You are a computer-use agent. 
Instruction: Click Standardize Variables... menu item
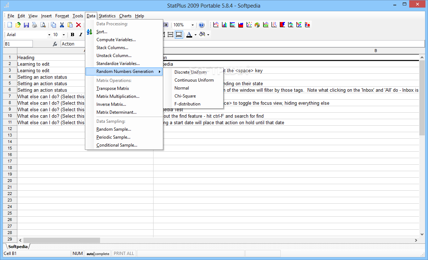124,63
